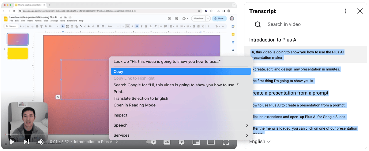Image resolution: width=369 pixels, height=151 pixels.
Task: Switch to miniplayer mode
Action: (196, 142)
